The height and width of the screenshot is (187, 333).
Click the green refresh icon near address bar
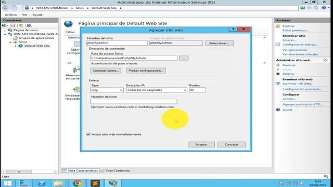(303, 8)
